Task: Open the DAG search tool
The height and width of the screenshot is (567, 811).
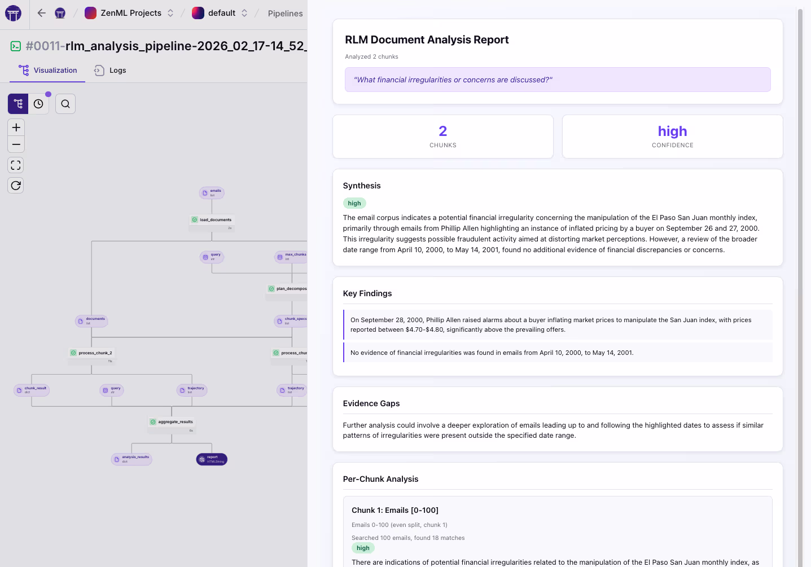Action: click(x=65, y=103)
